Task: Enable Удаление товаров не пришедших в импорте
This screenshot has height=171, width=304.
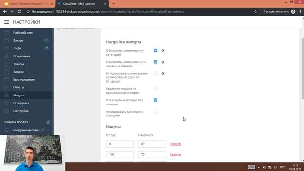Action: pyautogui.click(x=155, y=89)
